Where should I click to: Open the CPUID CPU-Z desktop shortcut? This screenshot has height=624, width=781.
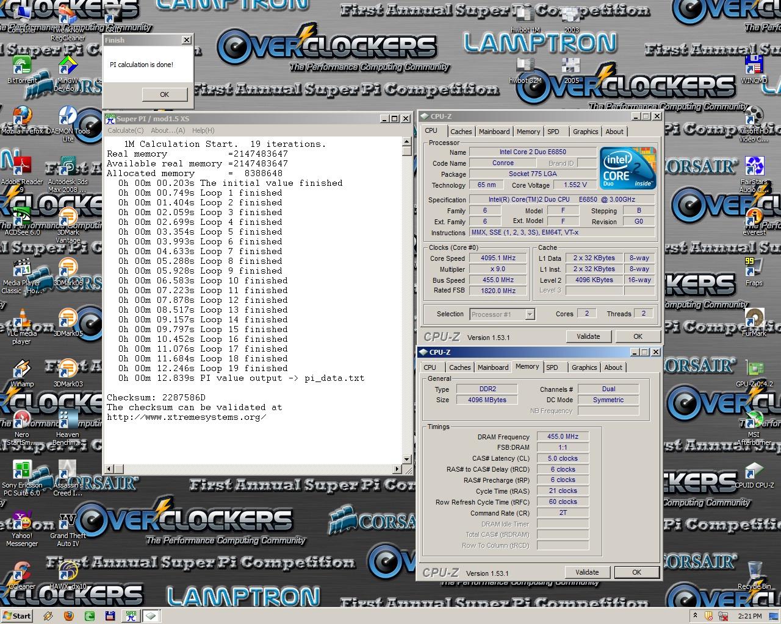[754, 473]
